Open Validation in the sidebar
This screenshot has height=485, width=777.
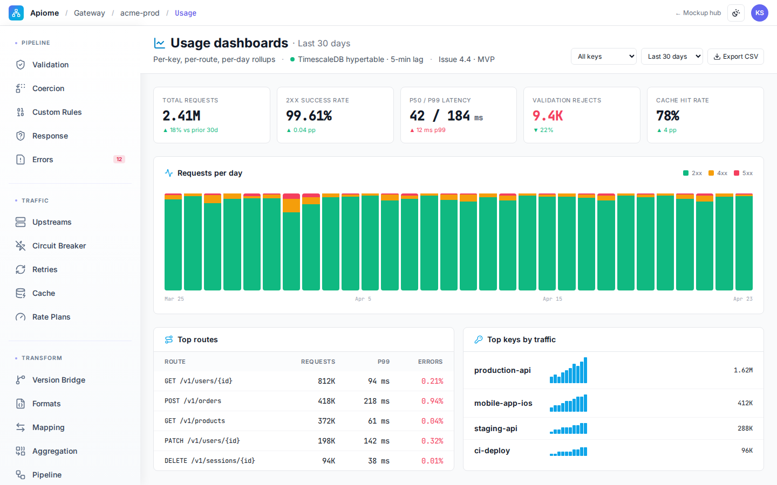pos(70,65)
